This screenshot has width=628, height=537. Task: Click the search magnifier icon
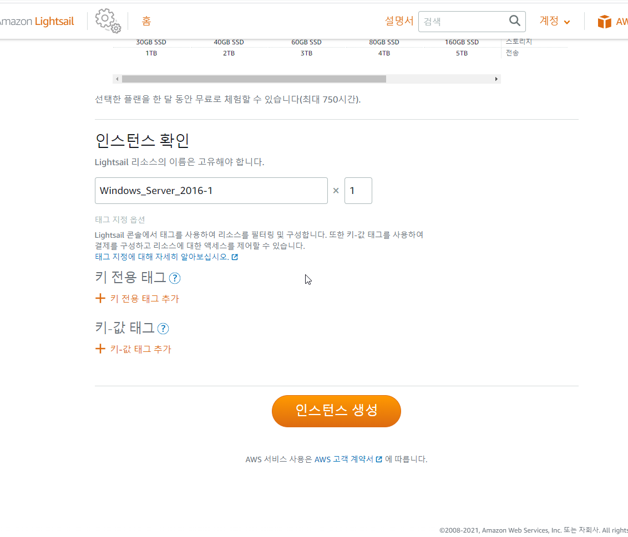coord(515,21)
